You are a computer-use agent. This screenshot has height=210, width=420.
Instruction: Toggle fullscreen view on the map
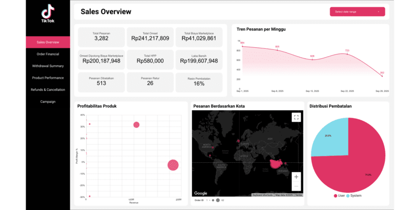coord(296,118)
